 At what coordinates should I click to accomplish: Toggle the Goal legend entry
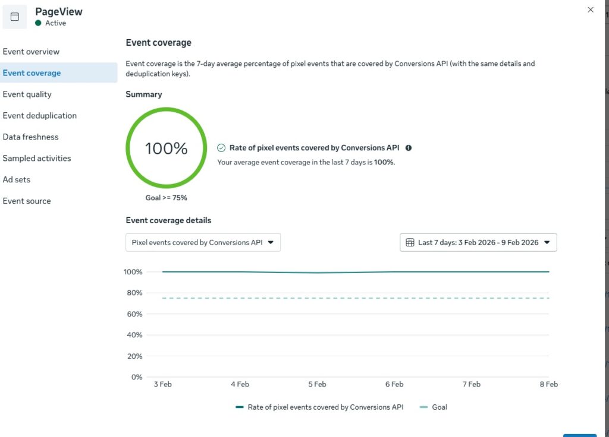click(434, 407)
